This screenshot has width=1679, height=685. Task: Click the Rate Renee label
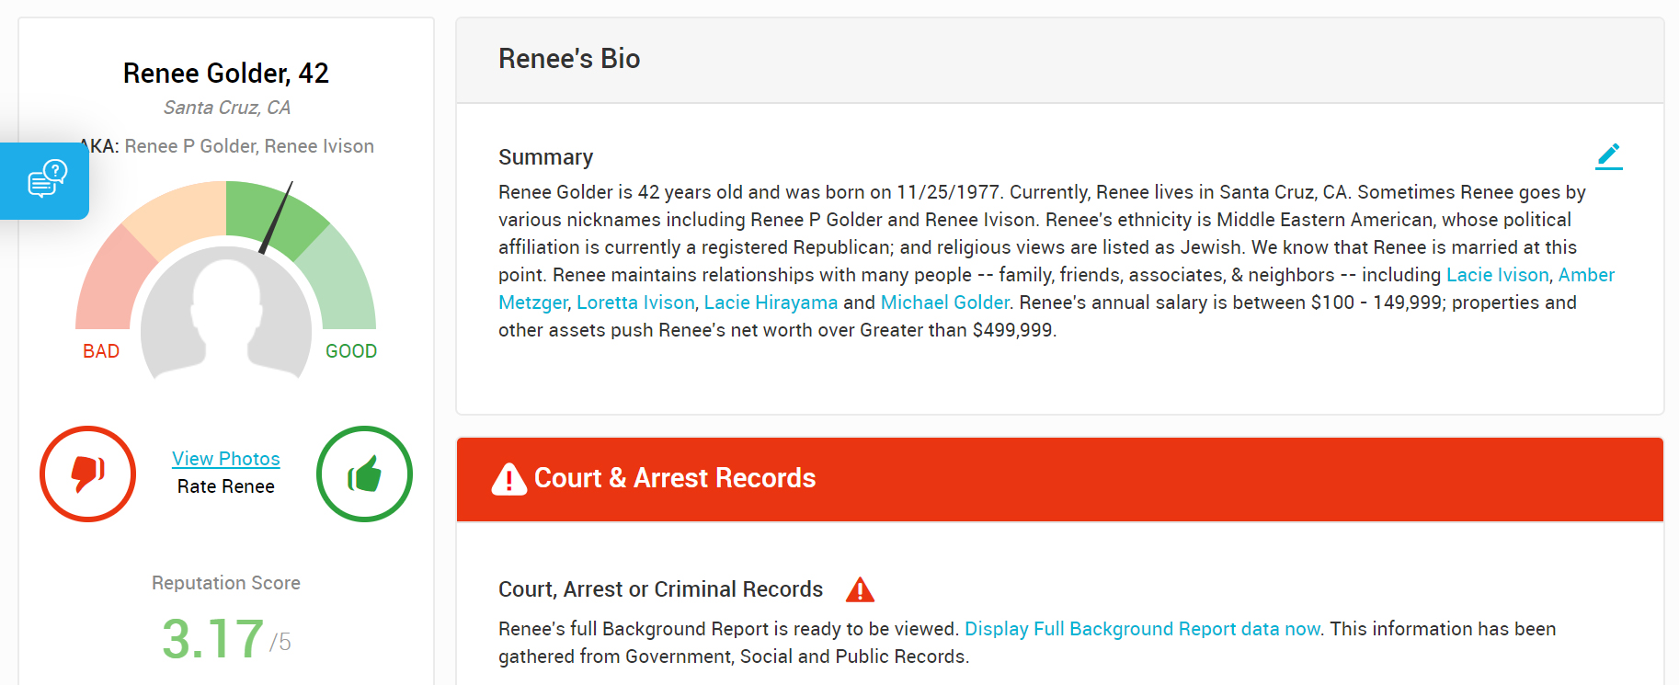click(226, 486)
